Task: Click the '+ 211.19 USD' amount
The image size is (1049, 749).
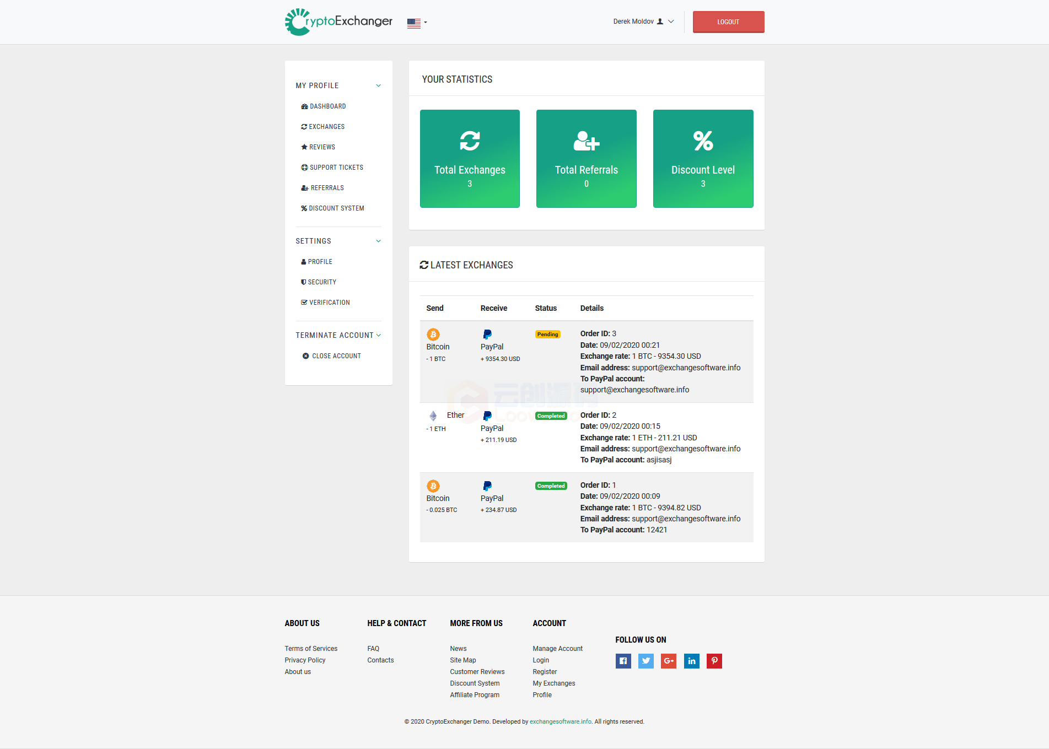Action: click(499, 440)
